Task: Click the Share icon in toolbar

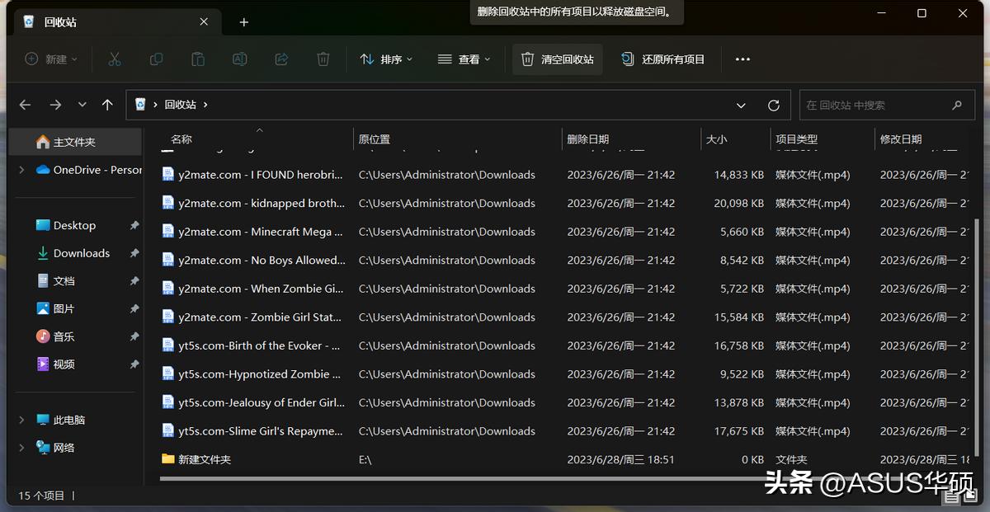Action: coord(281,59)
